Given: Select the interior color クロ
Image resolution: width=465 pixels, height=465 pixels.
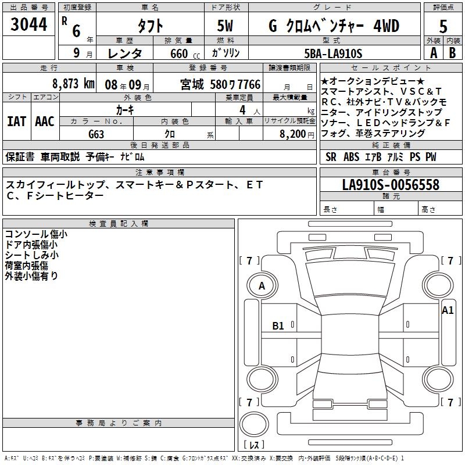Looking at the screenshot, I should click(x=170, y=134).
